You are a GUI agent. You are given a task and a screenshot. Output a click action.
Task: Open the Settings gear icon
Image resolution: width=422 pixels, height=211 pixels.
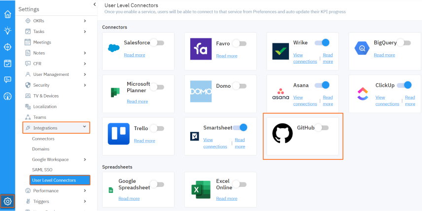pos(7,201)
